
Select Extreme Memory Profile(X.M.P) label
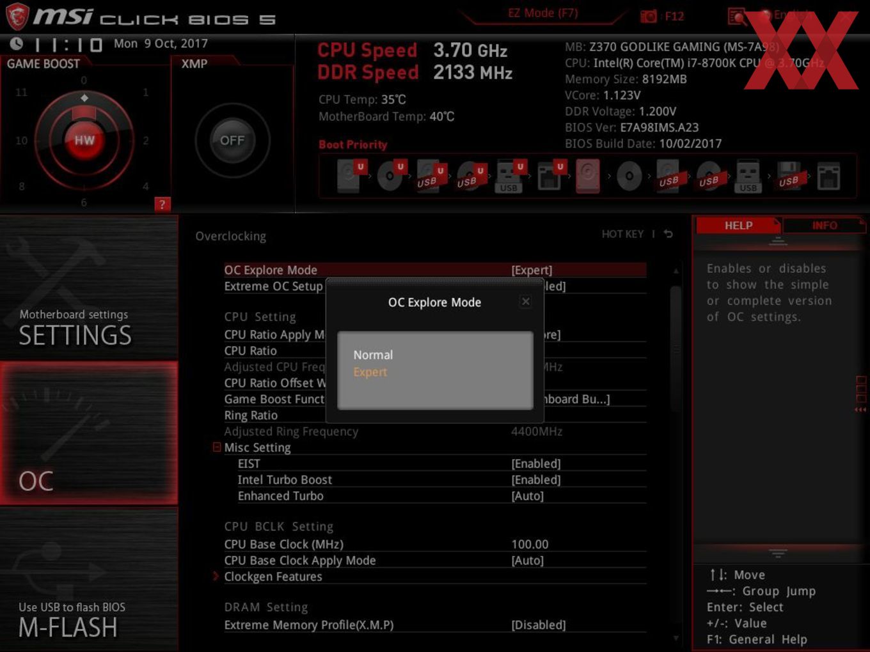308,625
